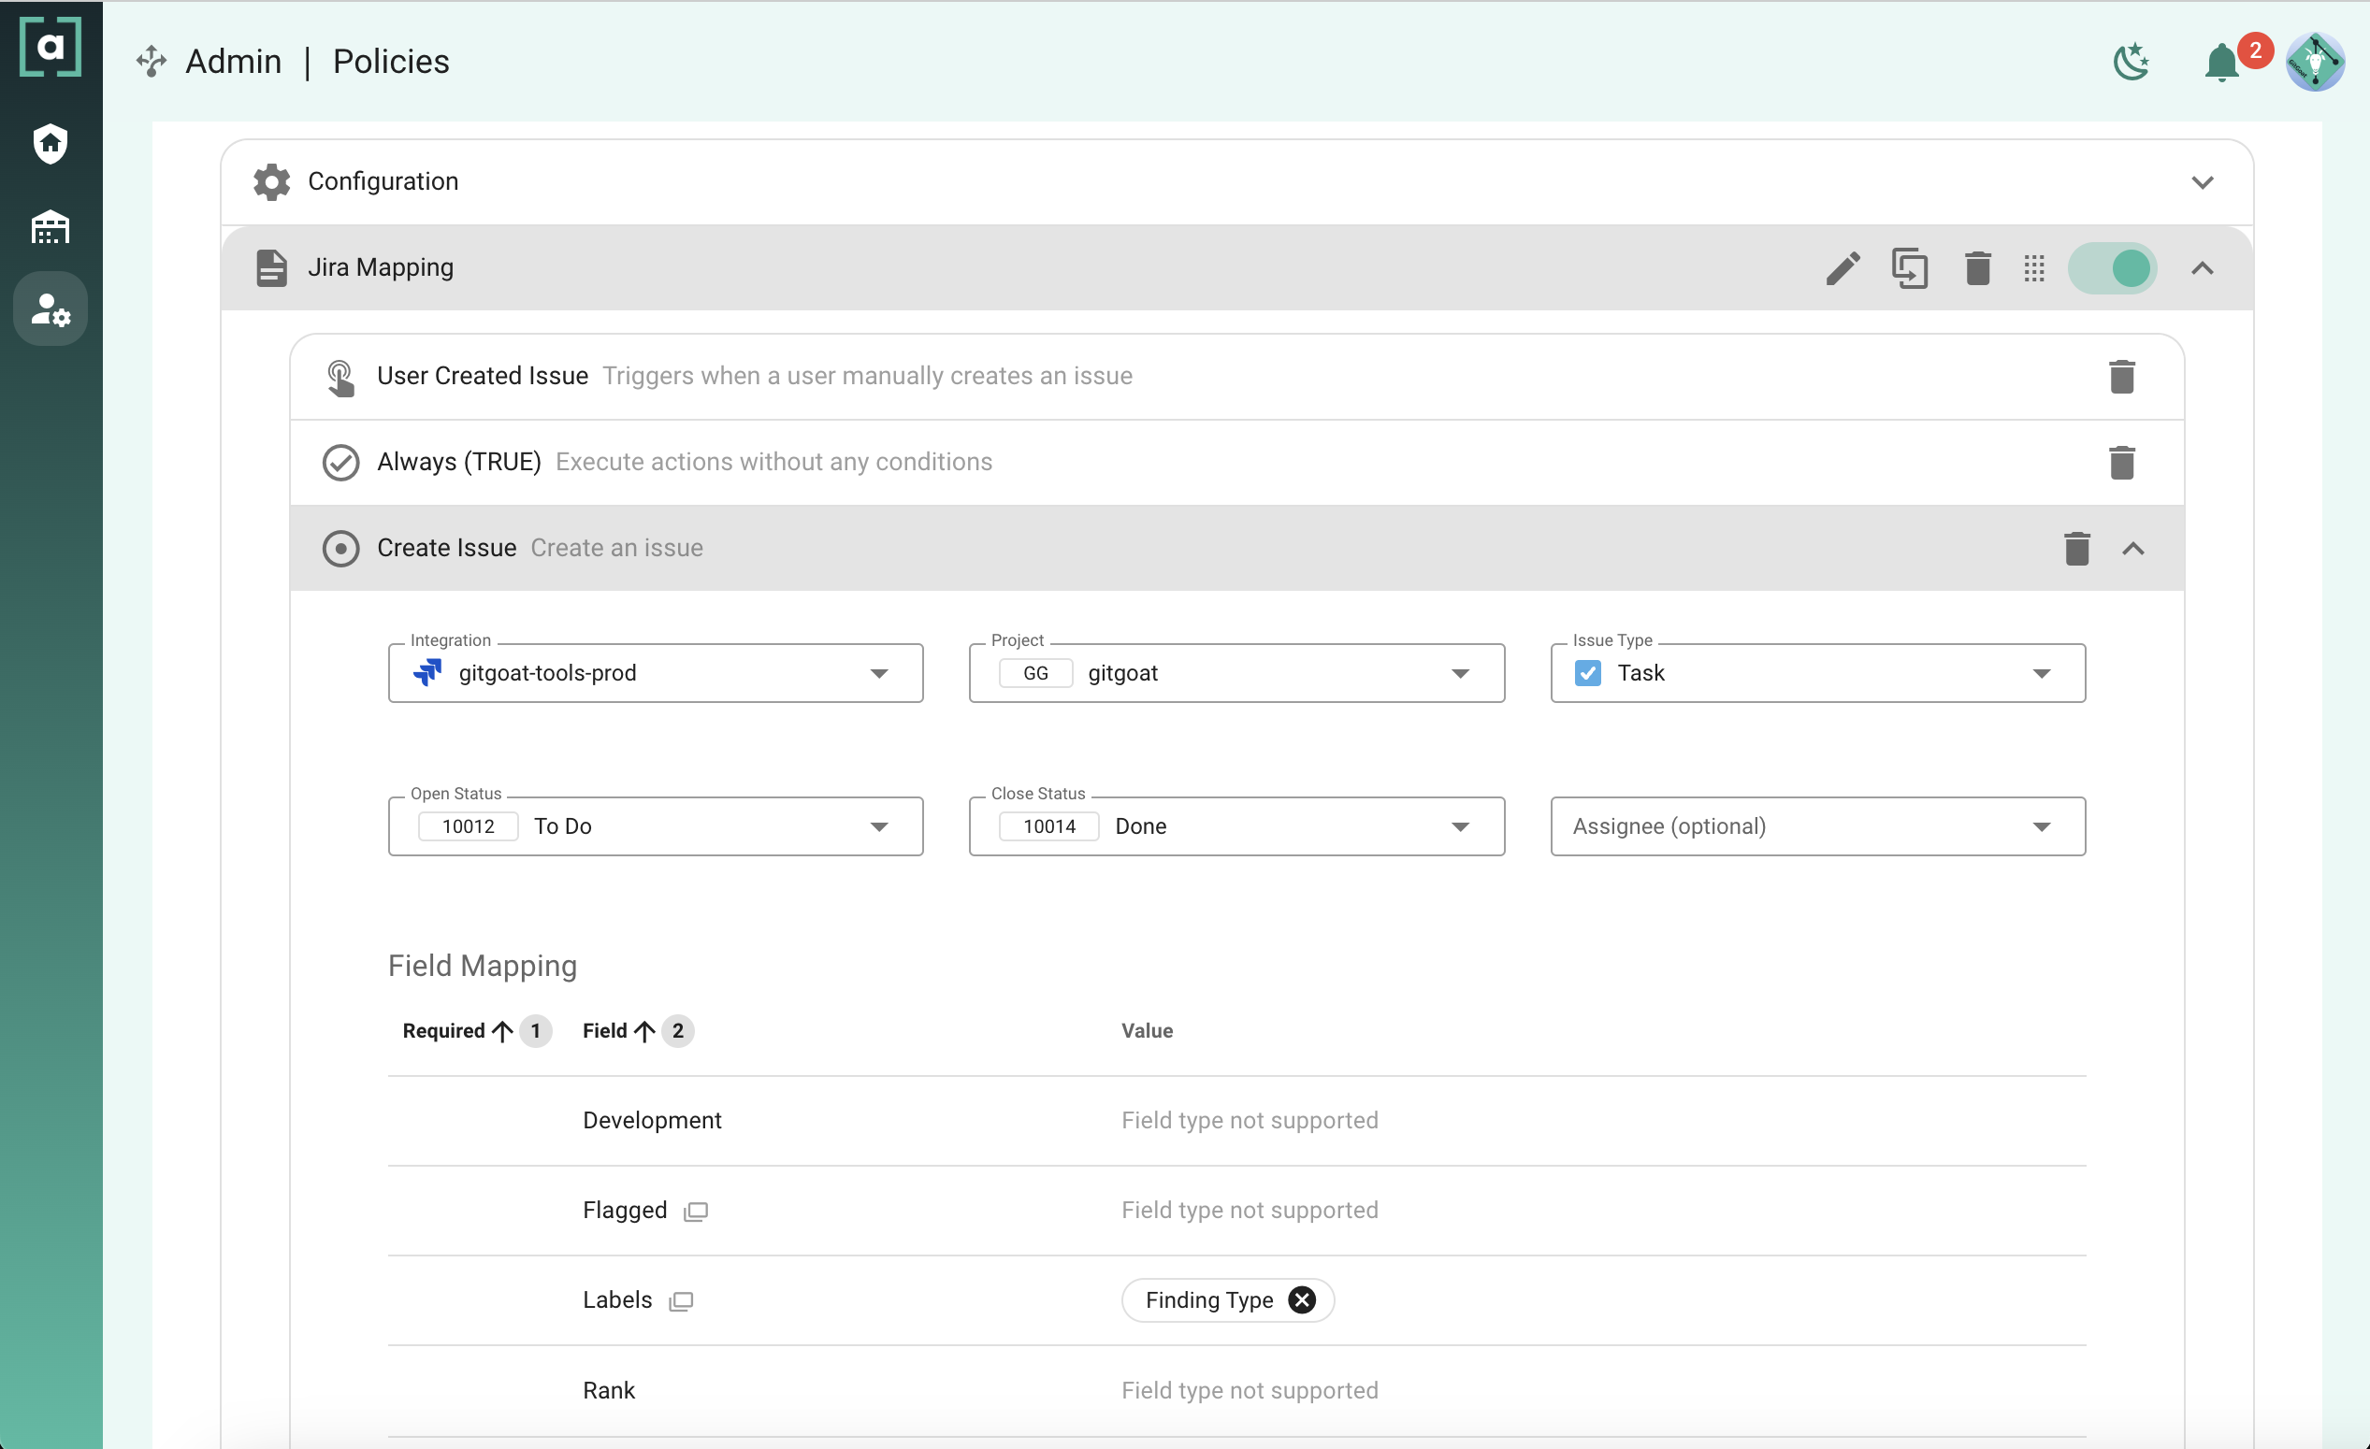Viewport: 2370px width, 1449px height.
Task: Delete the Jira Mapping policy with trash icon
Action: tap(1977, 268)
